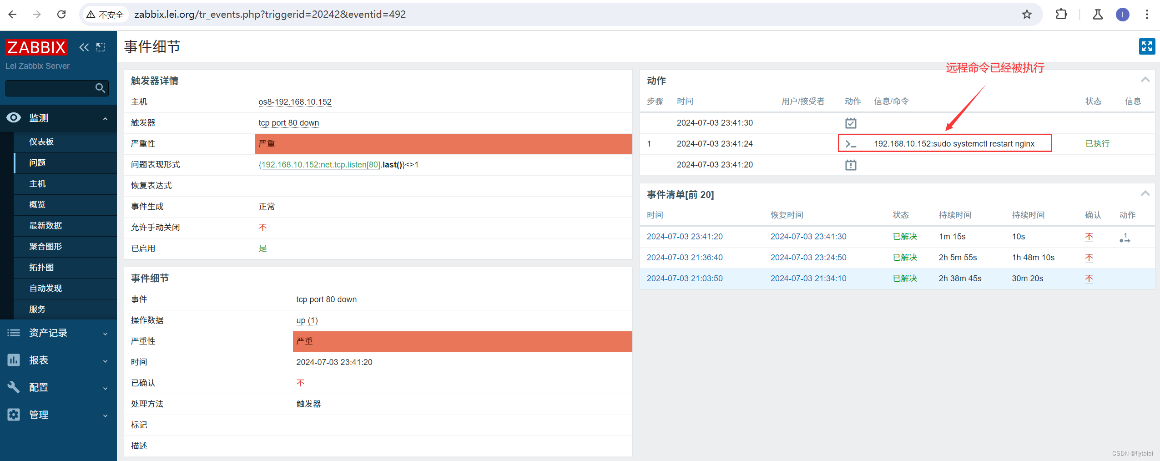Viewport: 1160px width, 461px height.
Task: Click the browser back arrow
Action: [12, 15]
